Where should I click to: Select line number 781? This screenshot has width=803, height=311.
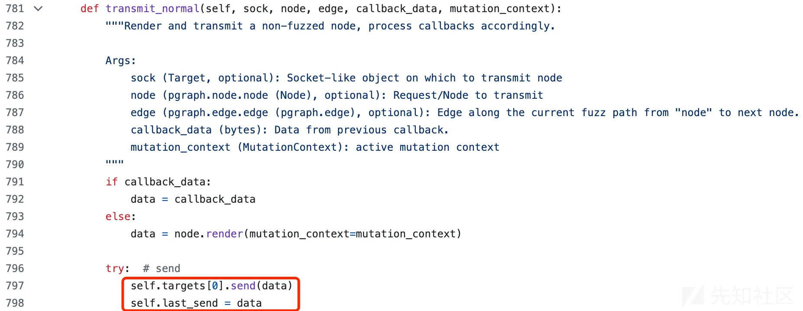pyautogui.click(x=15, y=9)
